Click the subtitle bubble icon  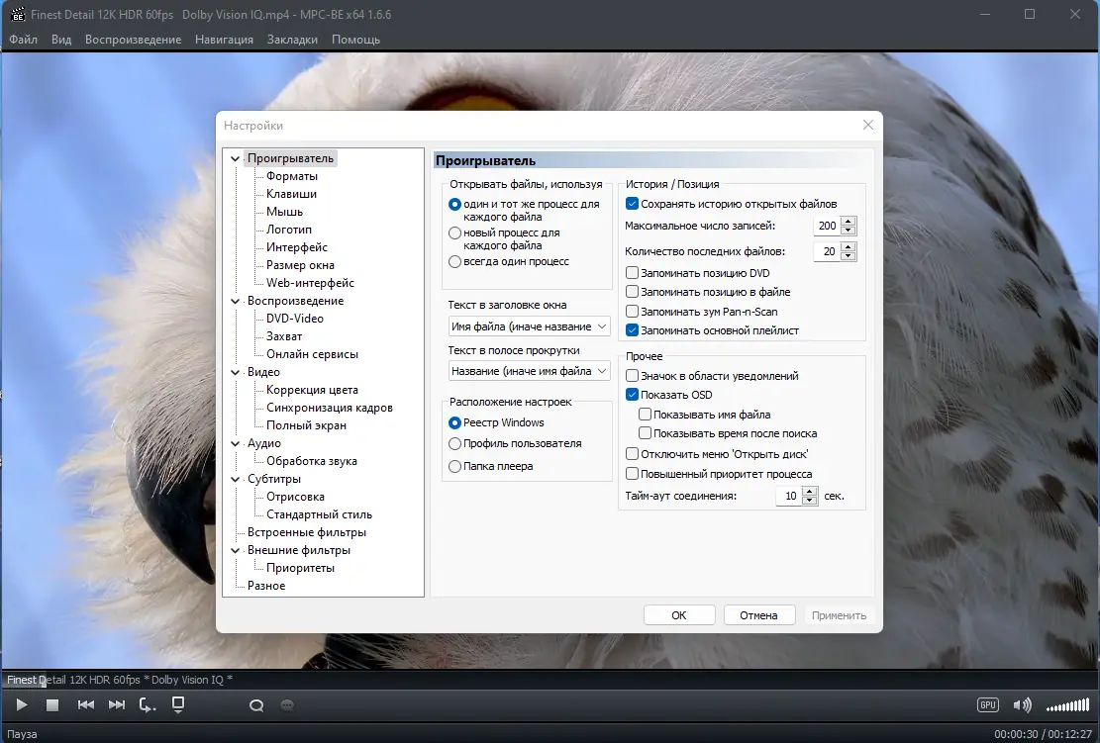coord(256,705)
